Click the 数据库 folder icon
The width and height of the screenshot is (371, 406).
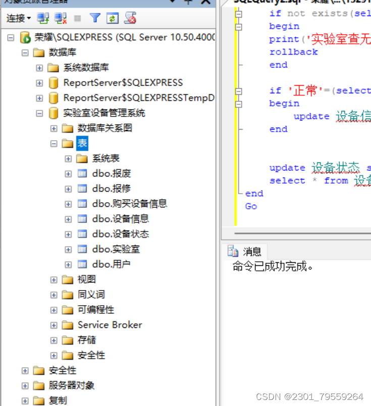[x=39, y=53]
